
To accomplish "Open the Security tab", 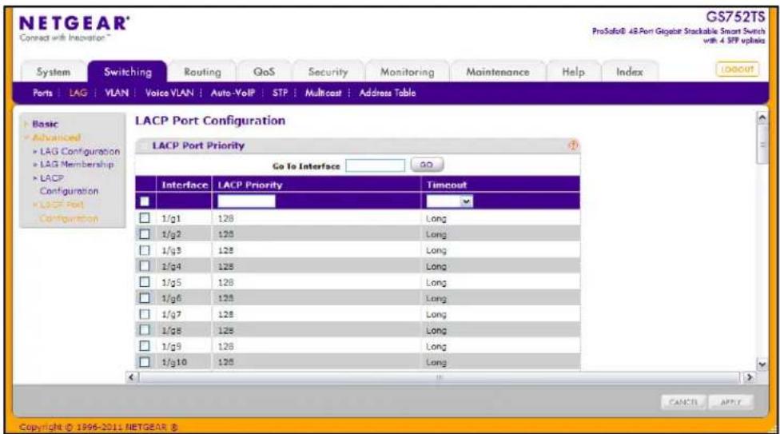I will point(328,72).
